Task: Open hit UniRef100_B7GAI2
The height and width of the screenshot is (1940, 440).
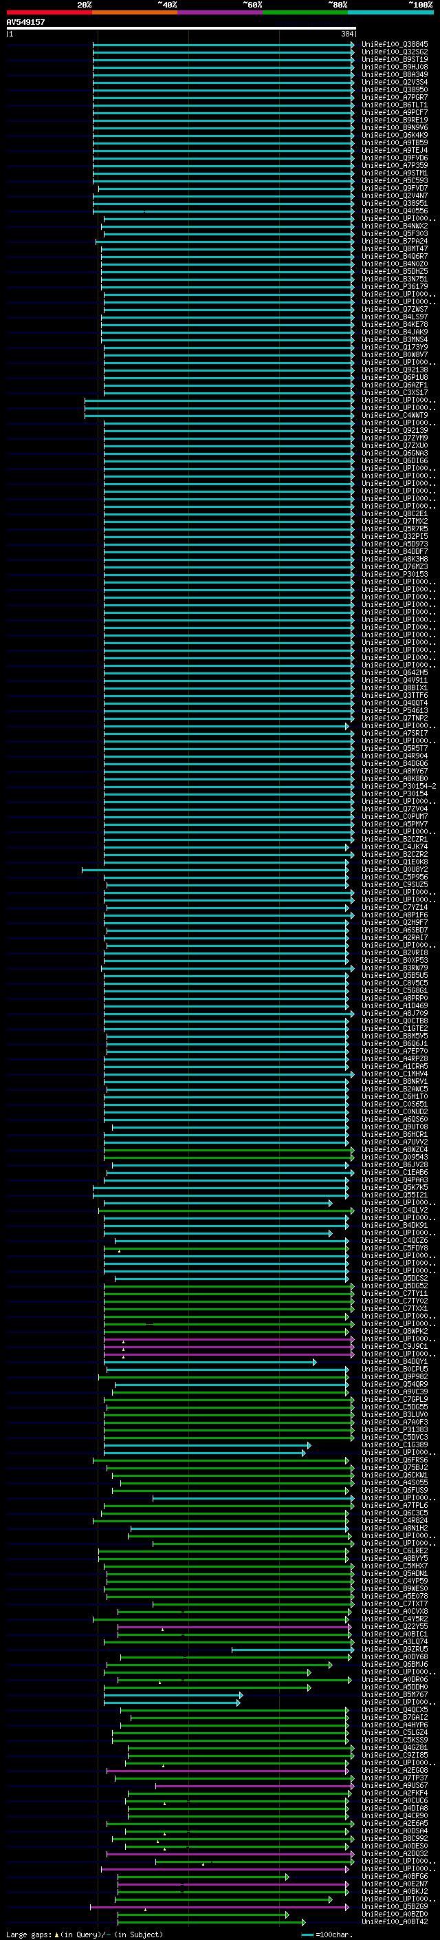Action: coord(394,1718)
